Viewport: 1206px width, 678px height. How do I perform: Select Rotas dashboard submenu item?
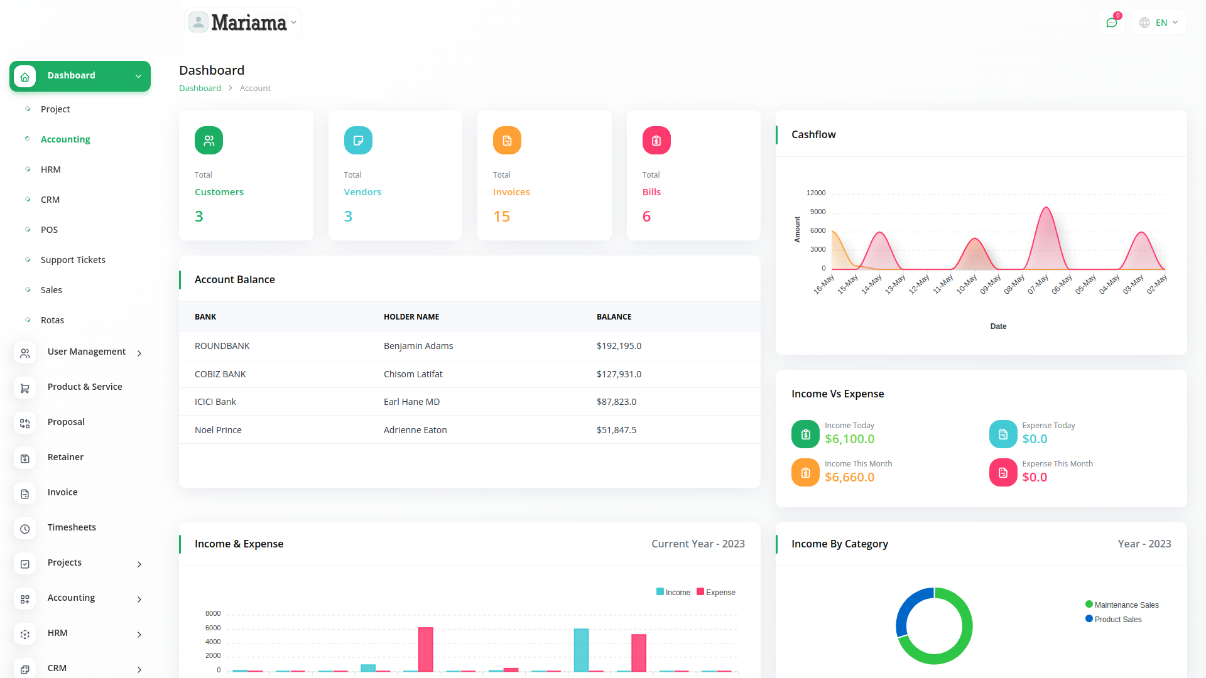[x=52, y=320]
